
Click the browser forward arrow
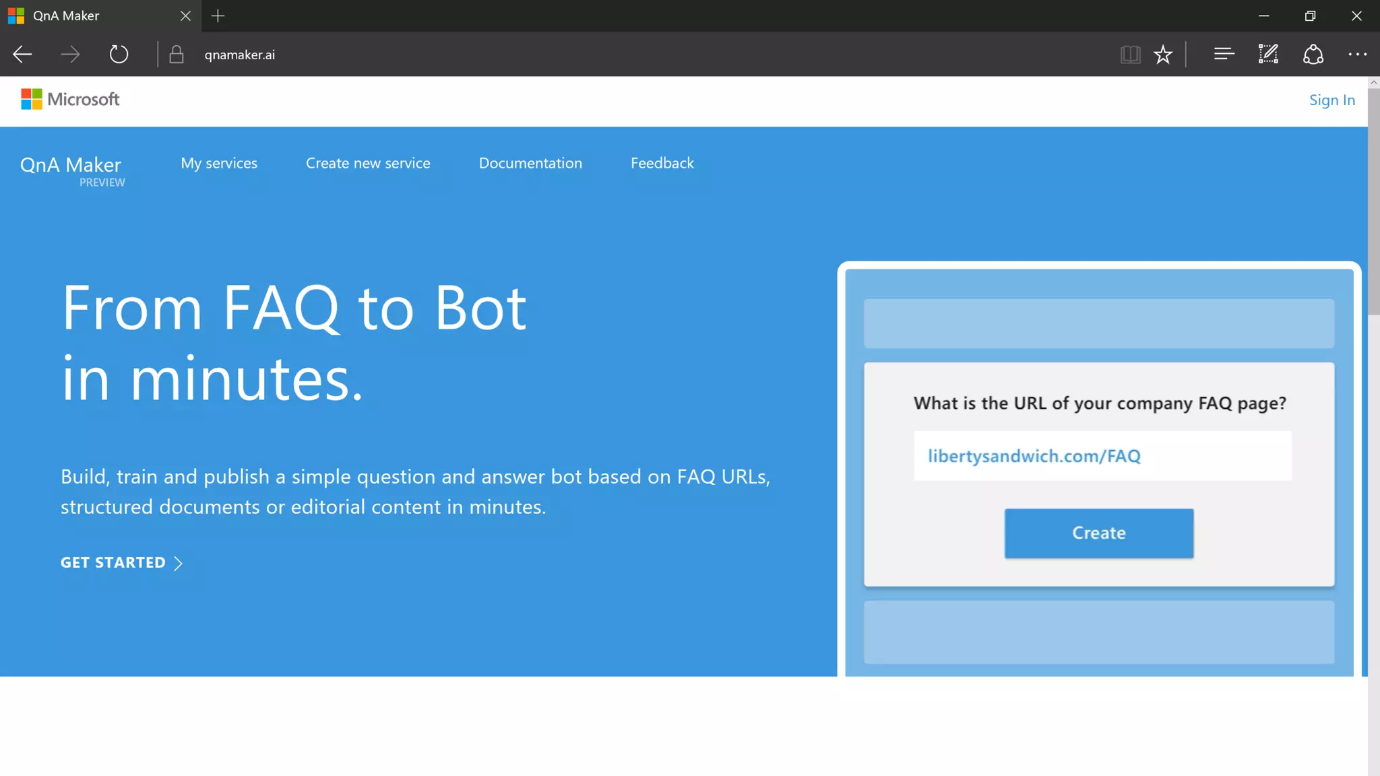click(70, 55)
